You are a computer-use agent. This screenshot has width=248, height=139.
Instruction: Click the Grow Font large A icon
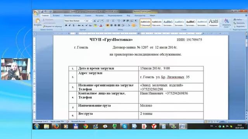95,21
